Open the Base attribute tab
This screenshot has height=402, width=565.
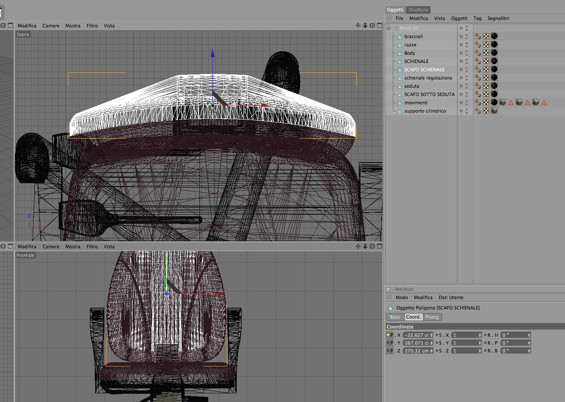395,317
